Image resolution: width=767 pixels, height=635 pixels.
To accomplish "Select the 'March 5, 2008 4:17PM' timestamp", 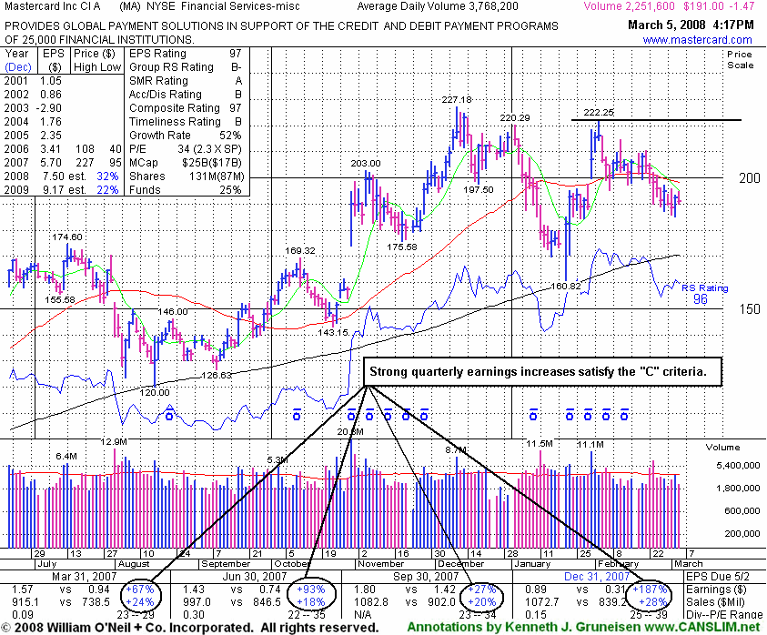I will [x=691, y=25].
